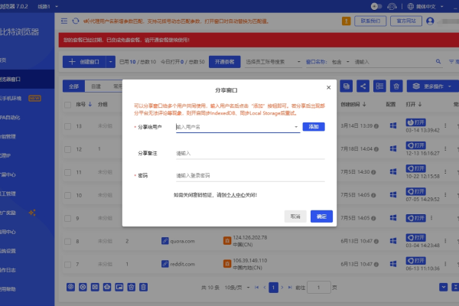Click the 前往 page number box
Screen dimensions: 459x306
(319, 288)
